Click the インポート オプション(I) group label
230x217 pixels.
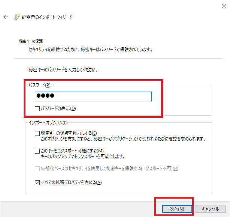48,123
